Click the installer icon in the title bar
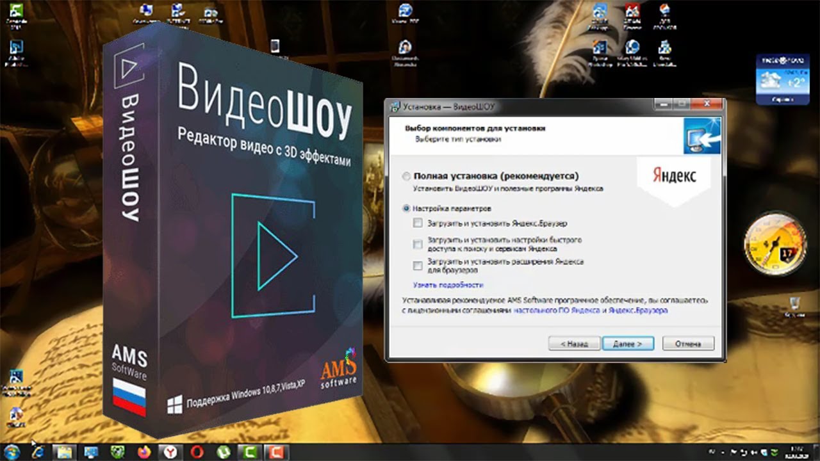This screenshot has height=461, width=820. [395, 106]
